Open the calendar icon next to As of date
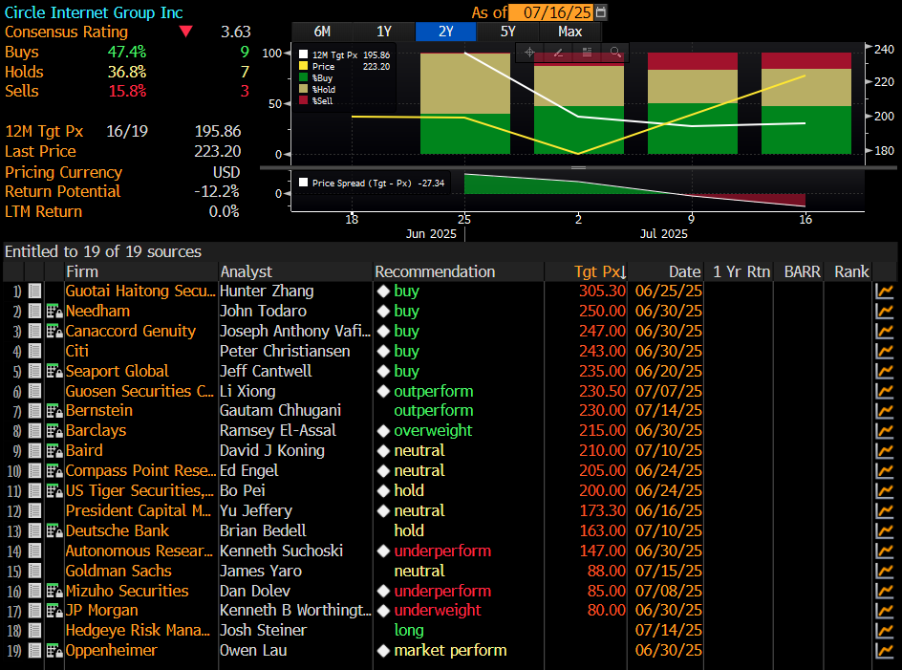Image resolution: width=902 pixels, height=670 pixels. pyautogui.click(x=601, y=12)
